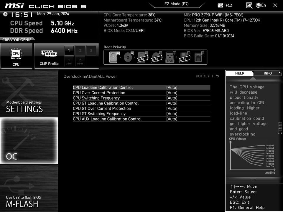Click the MSI logo
Image resolution: width=283 pixels, height=212 pixels.
14,6
